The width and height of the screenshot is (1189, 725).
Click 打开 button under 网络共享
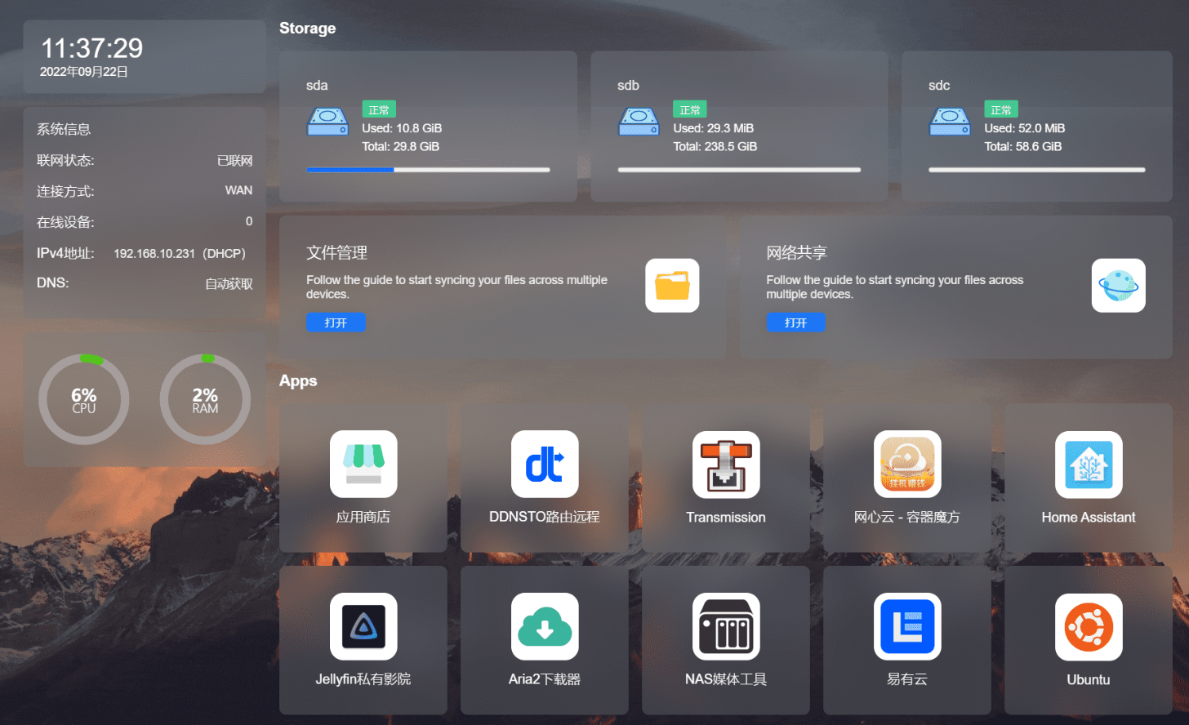pyautogui.click(x=795, y=322)
